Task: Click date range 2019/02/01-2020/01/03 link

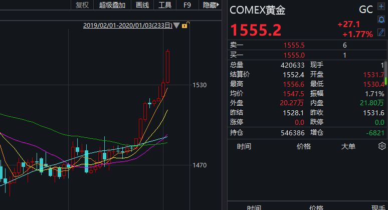Action: click(128, 25)
